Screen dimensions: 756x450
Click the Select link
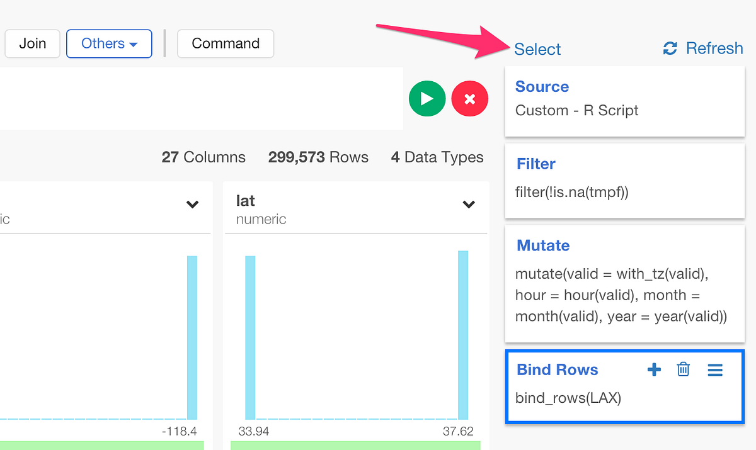tap(537, 48)
